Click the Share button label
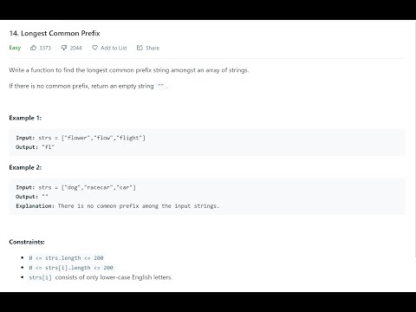Screen dimensions: 416x312 tap(153, 48)
